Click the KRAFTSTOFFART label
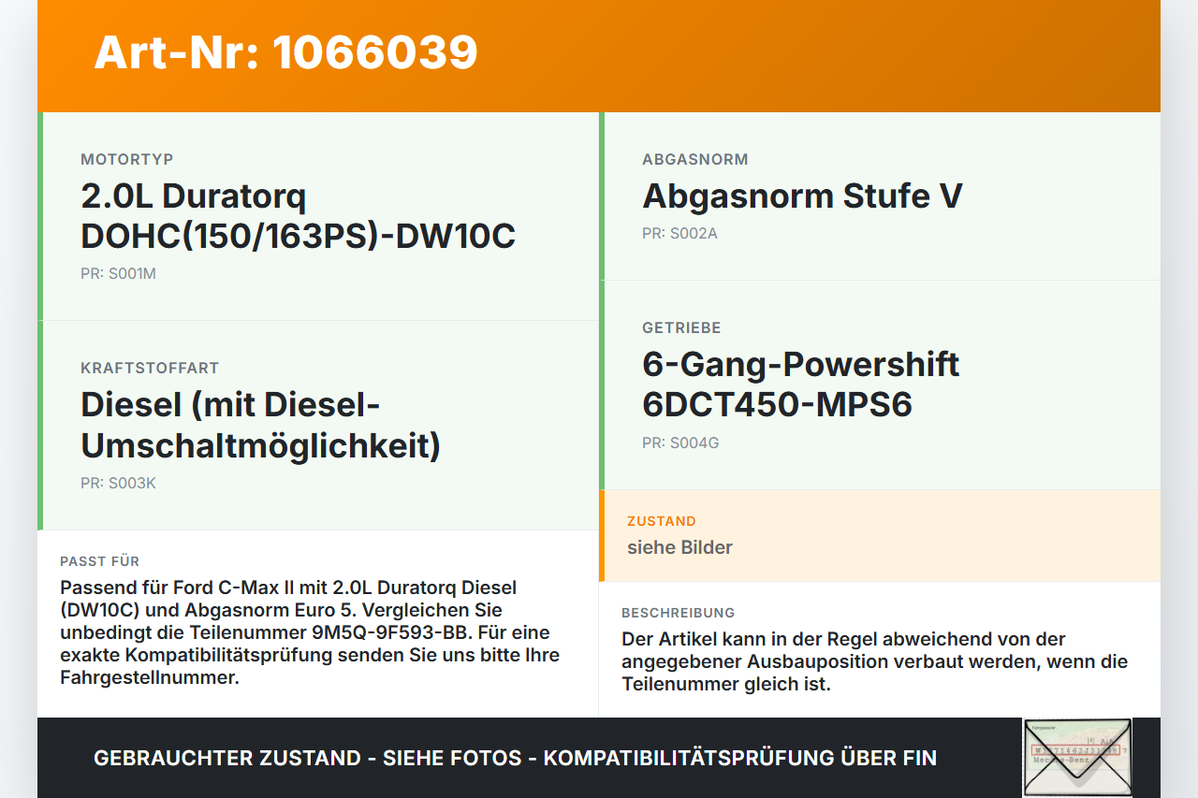1198x798 pixels. [x=150, y=369]
